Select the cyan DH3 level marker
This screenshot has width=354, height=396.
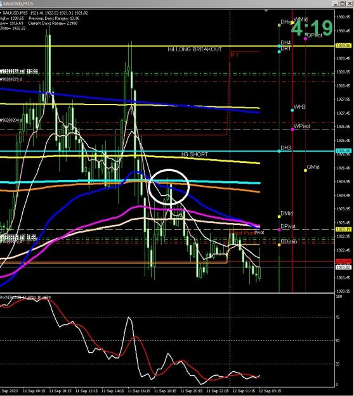coord(279,151)
